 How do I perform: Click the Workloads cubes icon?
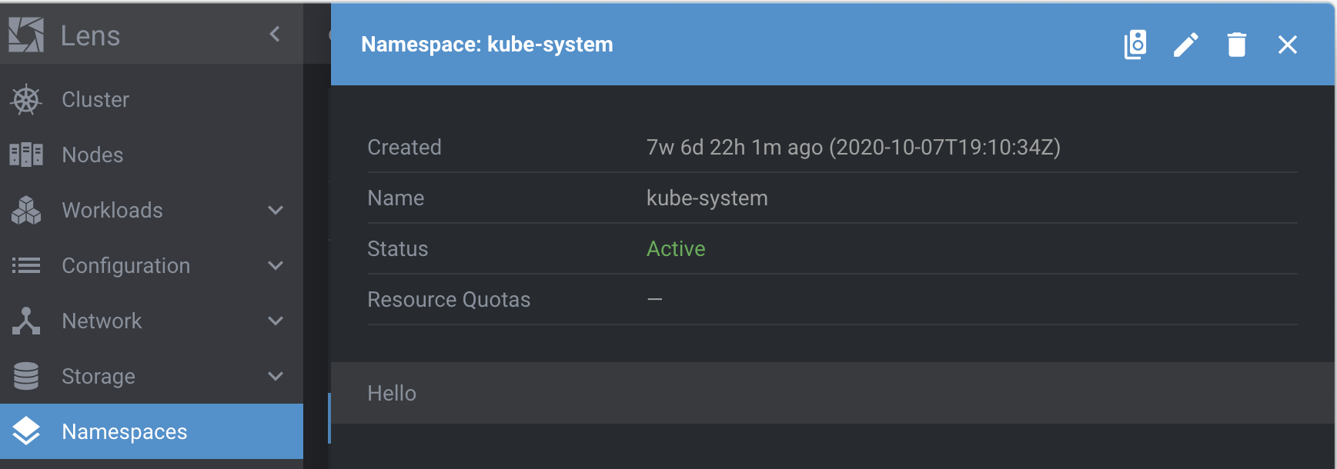(26, 210)
